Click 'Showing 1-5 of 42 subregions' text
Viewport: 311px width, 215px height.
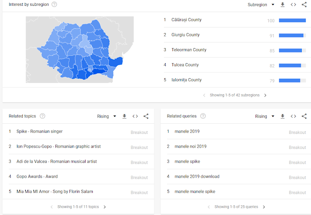(x=235, y=95)
